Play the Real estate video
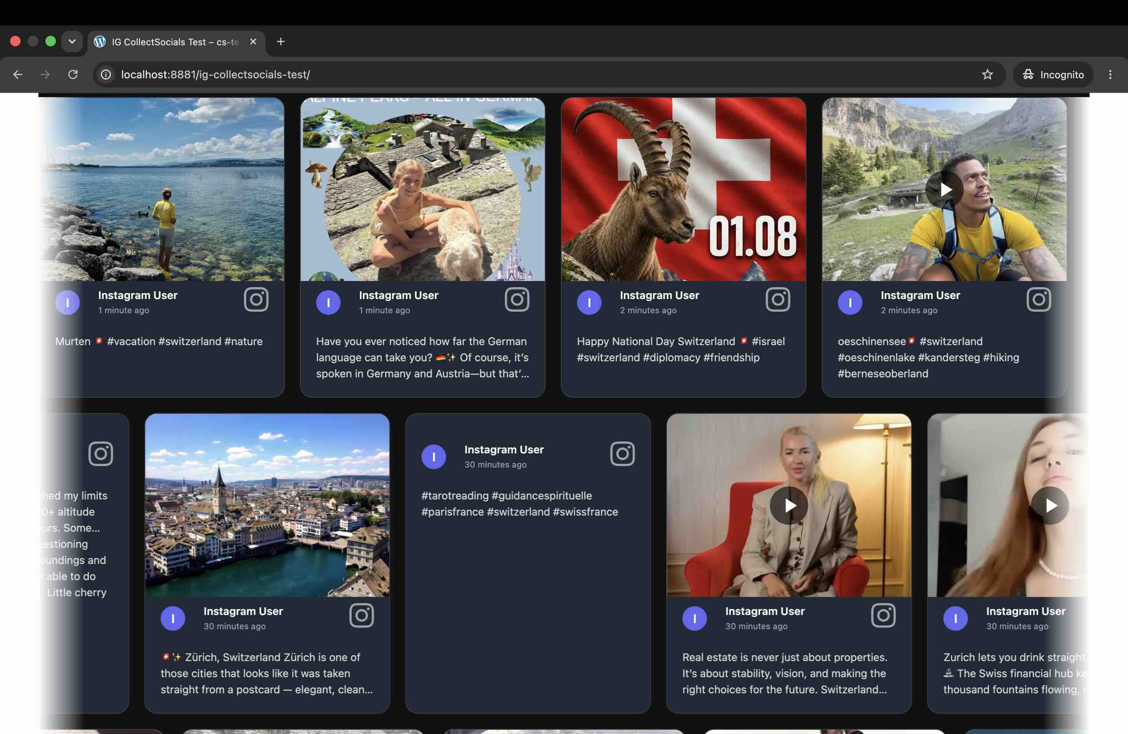 [789, 506]
